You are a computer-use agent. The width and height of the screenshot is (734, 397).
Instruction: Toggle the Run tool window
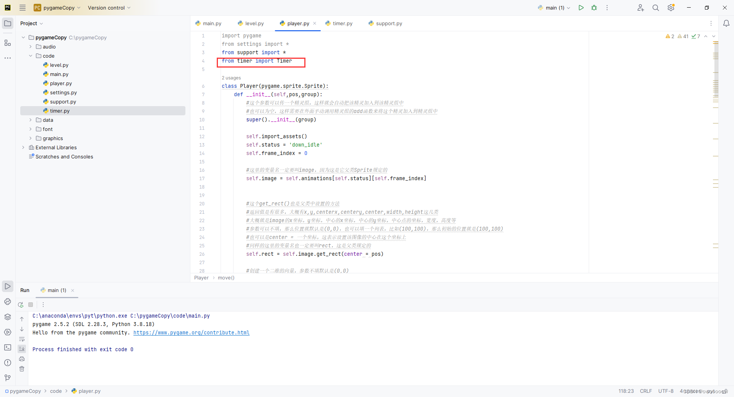[x=8, y=286]
